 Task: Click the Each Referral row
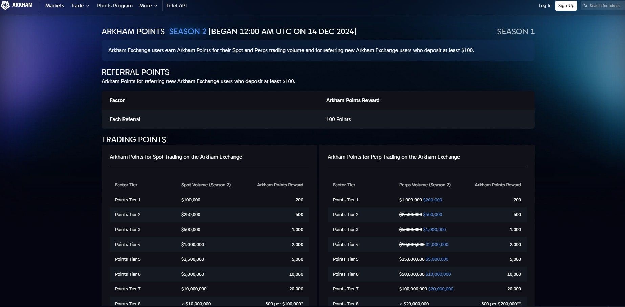click(x=125, y=119)
